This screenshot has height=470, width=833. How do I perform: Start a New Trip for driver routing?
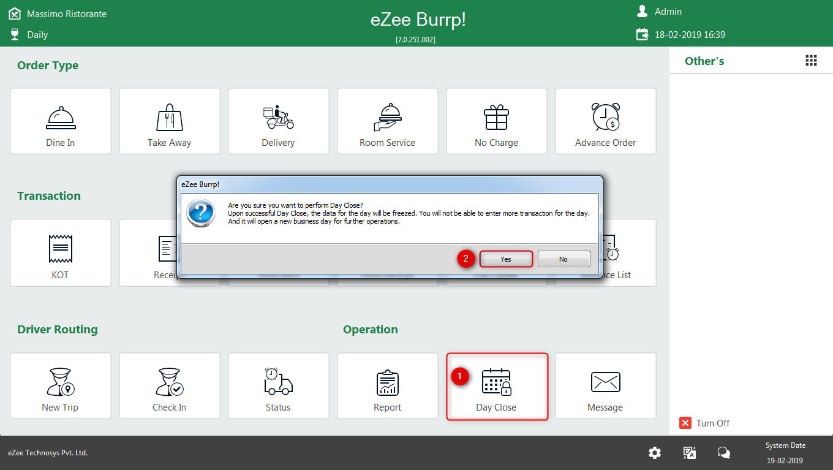click(61, 385)
